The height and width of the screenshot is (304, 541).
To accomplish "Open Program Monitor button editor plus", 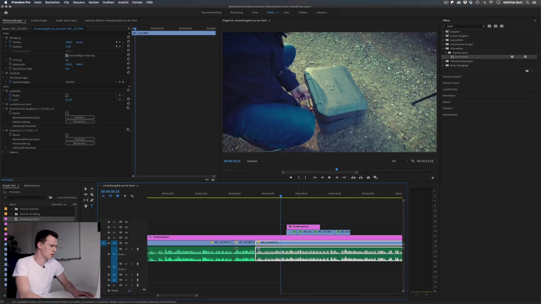I will pos(433,178).
